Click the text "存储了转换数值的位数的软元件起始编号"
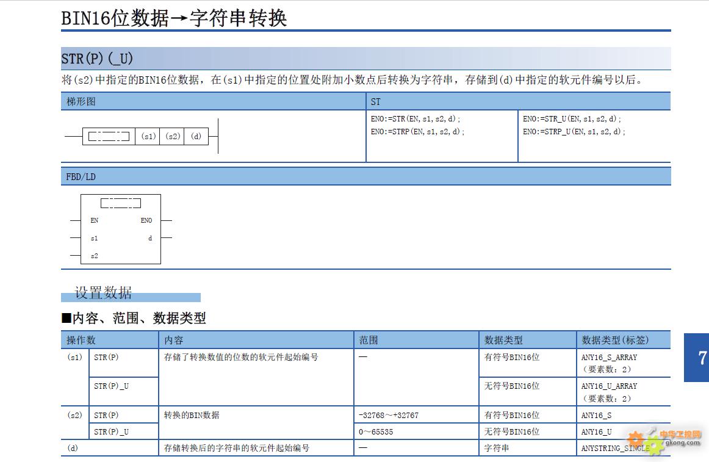The width and height of the screenshot is (709, 462). 241,358
